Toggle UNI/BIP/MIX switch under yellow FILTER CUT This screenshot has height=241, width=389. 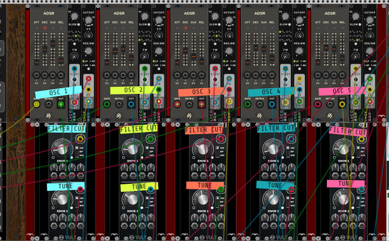click(x=148, y=151)
